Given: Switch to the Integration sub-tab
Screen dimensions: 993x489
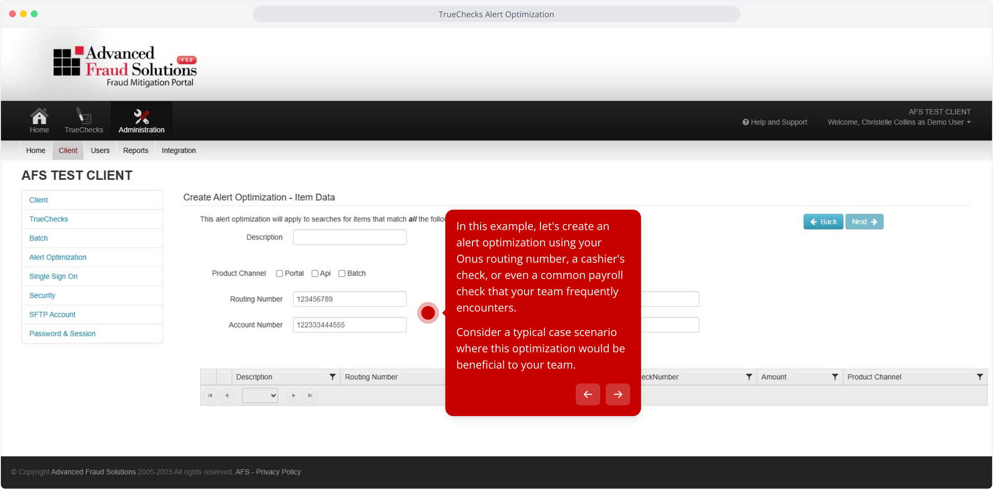Looking at the screenshot, I should point(179,150).
